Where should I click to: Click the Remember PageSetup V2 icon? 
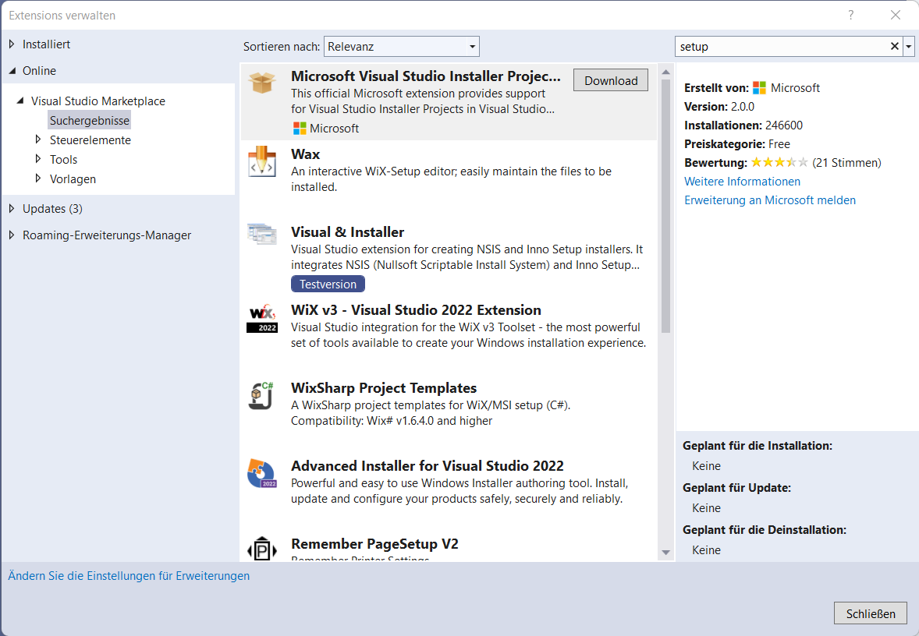coord(262,549)
